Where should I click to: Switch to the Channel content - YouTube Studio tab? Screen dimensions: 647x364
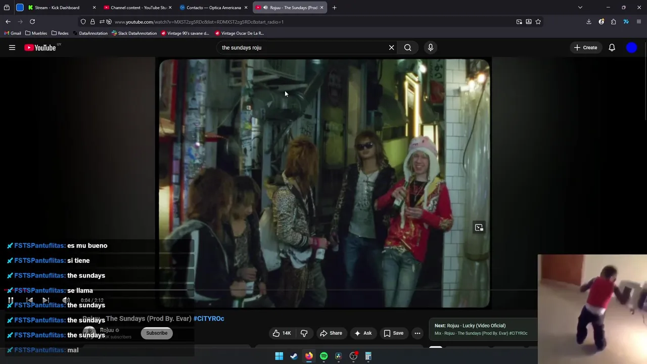pos(138,8)
